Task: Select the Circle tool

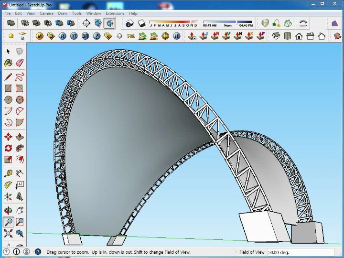Action: pos(8,100)
